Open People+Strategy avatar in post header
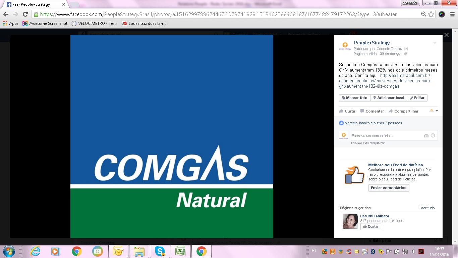 coord(345,46)
